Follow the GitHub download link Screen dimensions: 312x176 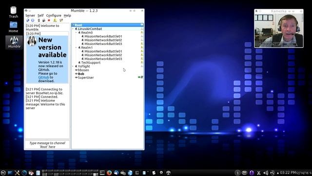pos(43,77)
